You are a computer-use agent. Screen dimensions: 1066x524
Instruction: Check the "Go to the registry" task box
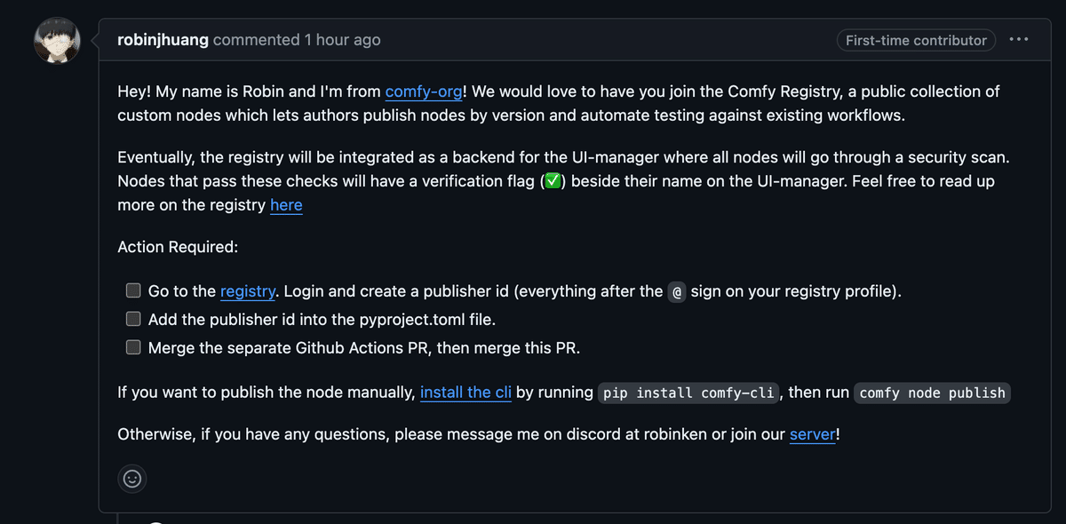click(x=133, y=290)
